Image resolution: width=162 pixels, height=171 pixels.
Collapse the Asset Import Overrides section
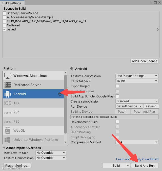4,148
